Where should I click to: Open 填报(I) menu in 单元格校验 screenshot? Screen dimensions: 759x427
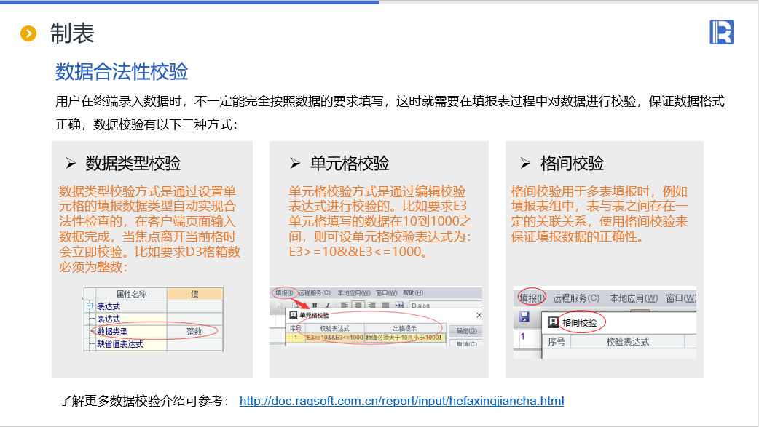pos(284,292)
